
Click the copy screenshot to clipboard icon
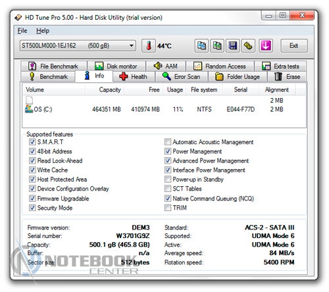217,45
